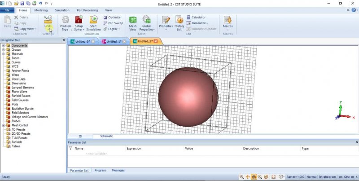Switch to the Schematic view tab
The width and height of the screenshot is (359, 181).
[x=107, y=136]
